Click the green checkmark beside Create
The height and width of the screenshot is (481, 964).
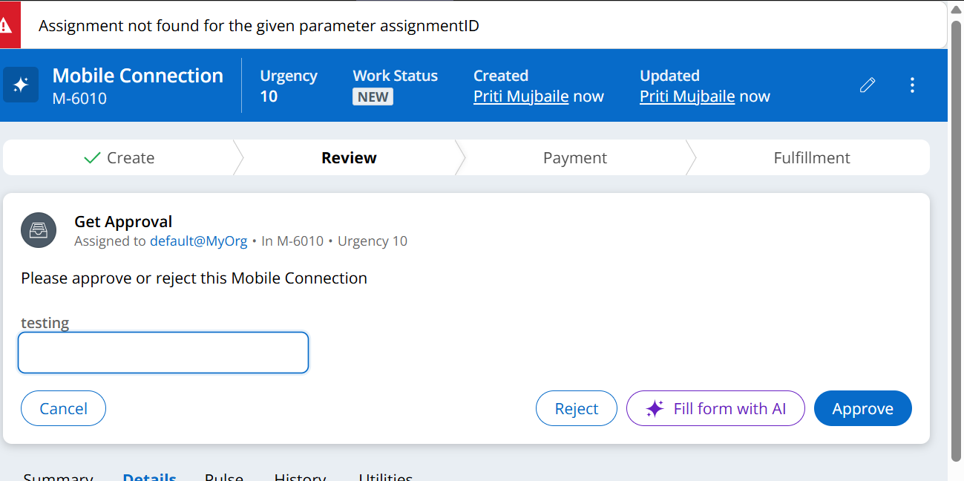click(x=92, y=157)
